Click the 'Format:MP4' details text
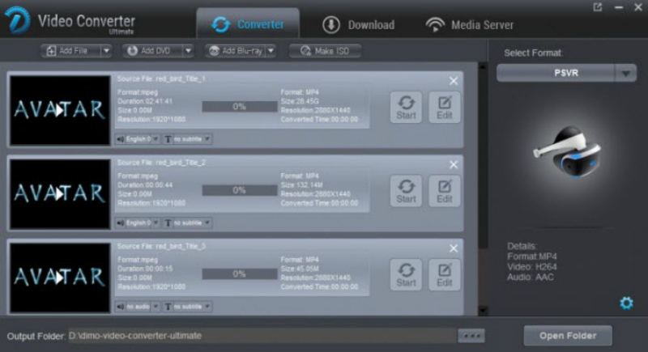Viewport: 648px width, 352px height. tap(532, 257)
